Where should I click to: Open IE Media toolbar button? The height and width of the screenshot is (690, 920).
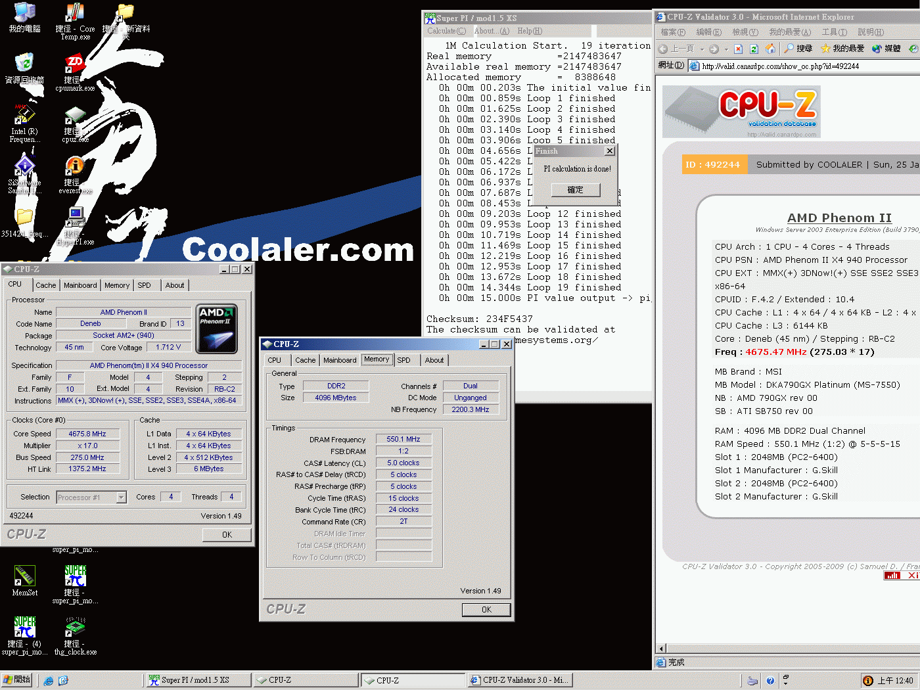click(x=886, y=49)
